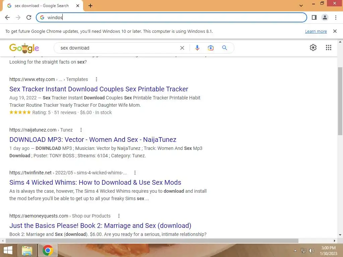Open more options for etsy.com result
The width and height of the screenshot is (343, 257).
pos(96,79)
